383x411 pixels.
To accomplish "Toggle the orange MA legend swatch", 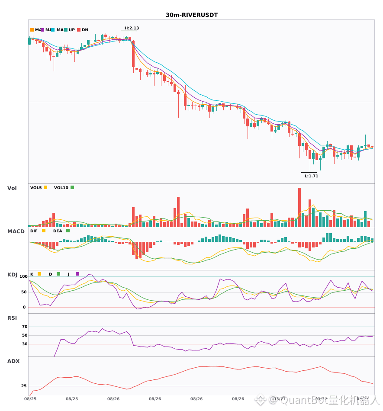I will pyautogui.click(x=32, y=30).
